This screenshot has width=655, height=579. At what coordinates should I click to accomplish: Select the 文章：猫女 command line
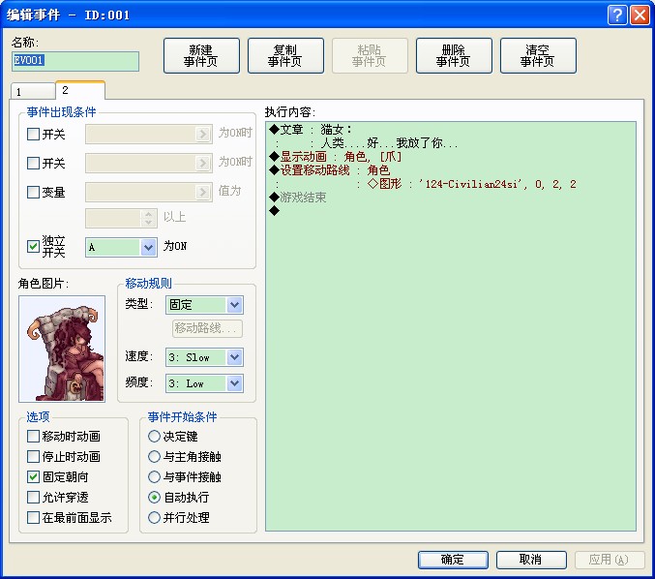tap(312, 130)
